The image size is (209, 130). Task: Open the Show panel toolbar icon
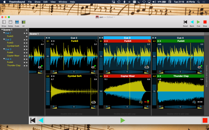click(4, 22)
